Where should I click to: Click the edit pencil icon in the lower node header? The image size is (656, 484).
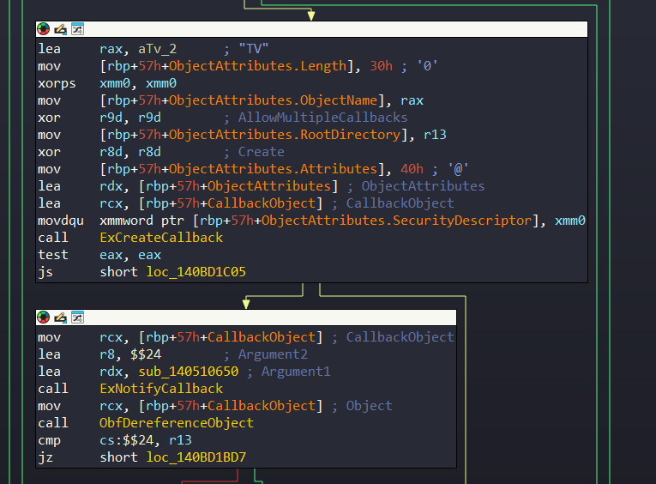tap(60, 318)
